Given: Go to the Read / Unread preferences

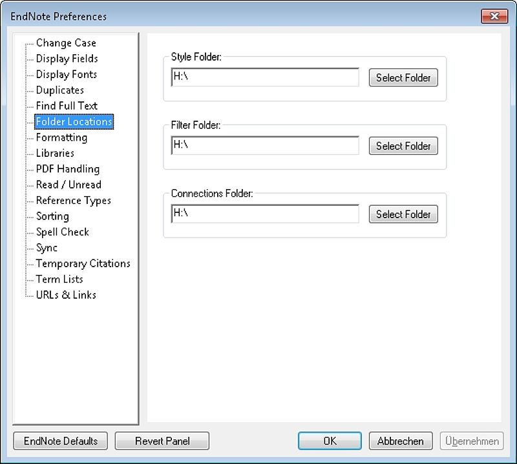Looking at the screenshot, I should 69,185.
